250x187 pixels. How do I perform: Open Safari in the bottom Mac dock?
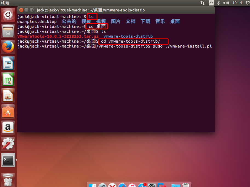pyautogui.click(x=122, y=185)
